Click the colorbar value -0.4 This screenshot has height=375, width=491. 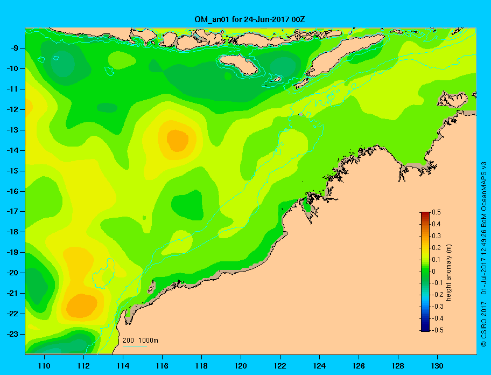point(437,318)
